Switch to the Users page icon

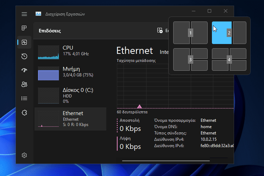pyautogui.click(x=24, y=84)
